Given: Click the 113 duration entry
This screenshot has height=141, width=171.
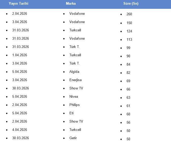Looking at the screenshot, I should tap(129, 39).
